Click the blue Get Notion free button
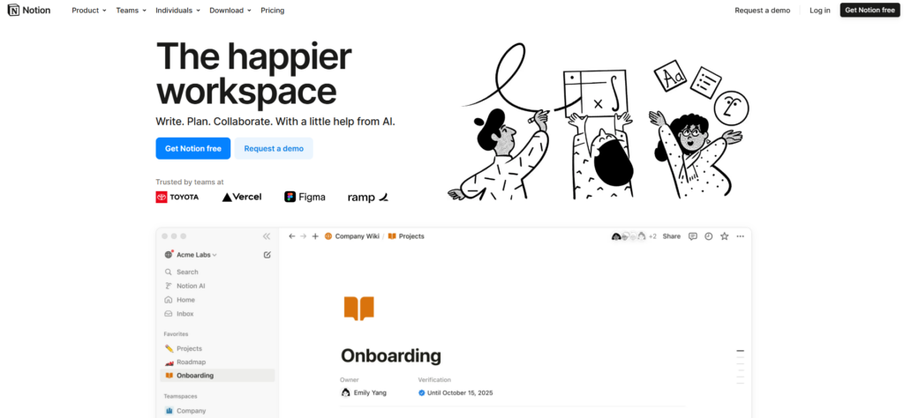Screen dimensions: 904x418 (192, 148)
